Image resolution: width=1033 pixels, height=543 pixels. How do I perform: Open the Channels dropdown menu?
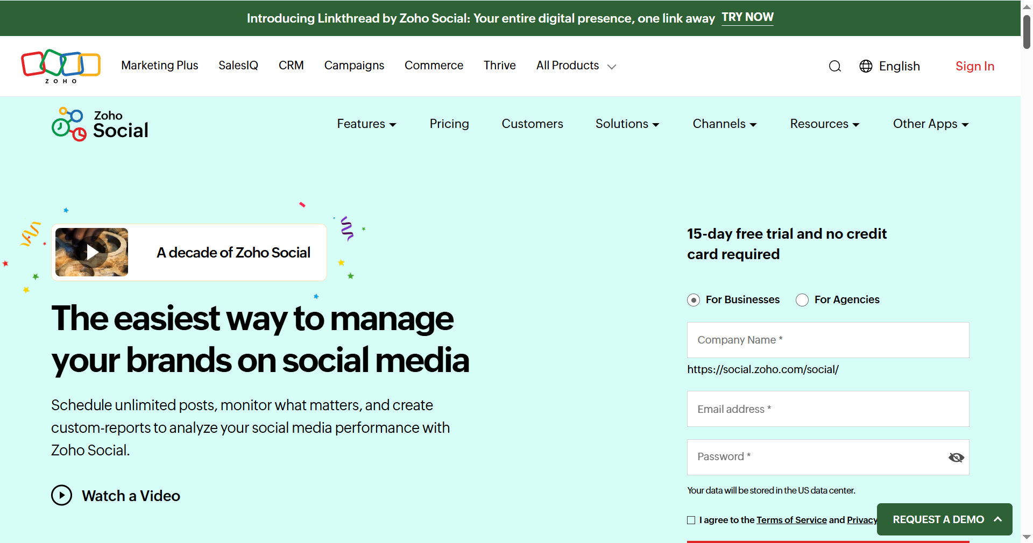tap(725, 124)
